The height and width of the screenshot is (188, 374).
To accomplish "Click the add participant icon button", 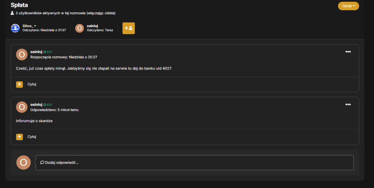I will click(129, 28).
